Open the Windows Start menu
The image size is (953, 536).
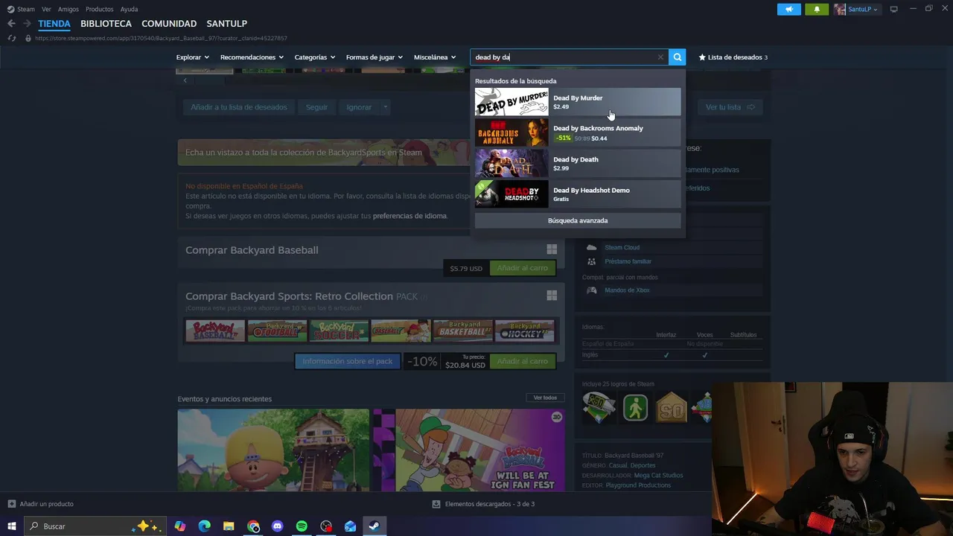point(11,526)
